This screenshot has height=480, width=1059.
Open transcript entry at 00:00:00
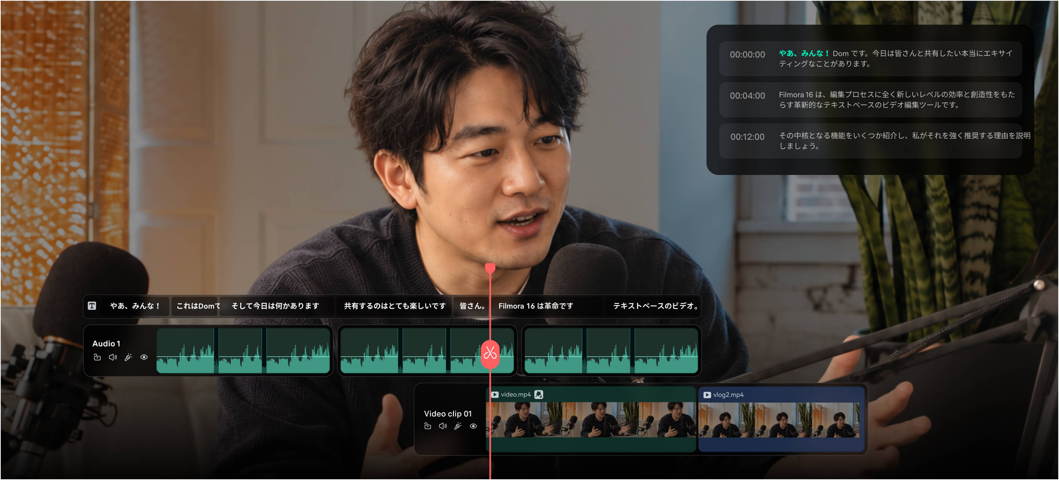(870, 59)
